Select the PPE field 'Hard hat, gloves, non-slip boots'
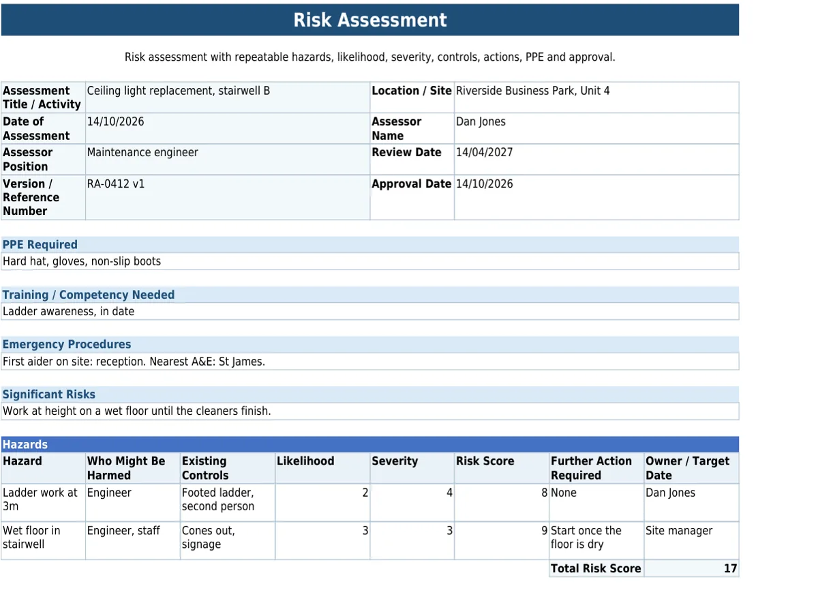Image resolution: width=818 pixels, height=614 pixels. pos(369,261)
